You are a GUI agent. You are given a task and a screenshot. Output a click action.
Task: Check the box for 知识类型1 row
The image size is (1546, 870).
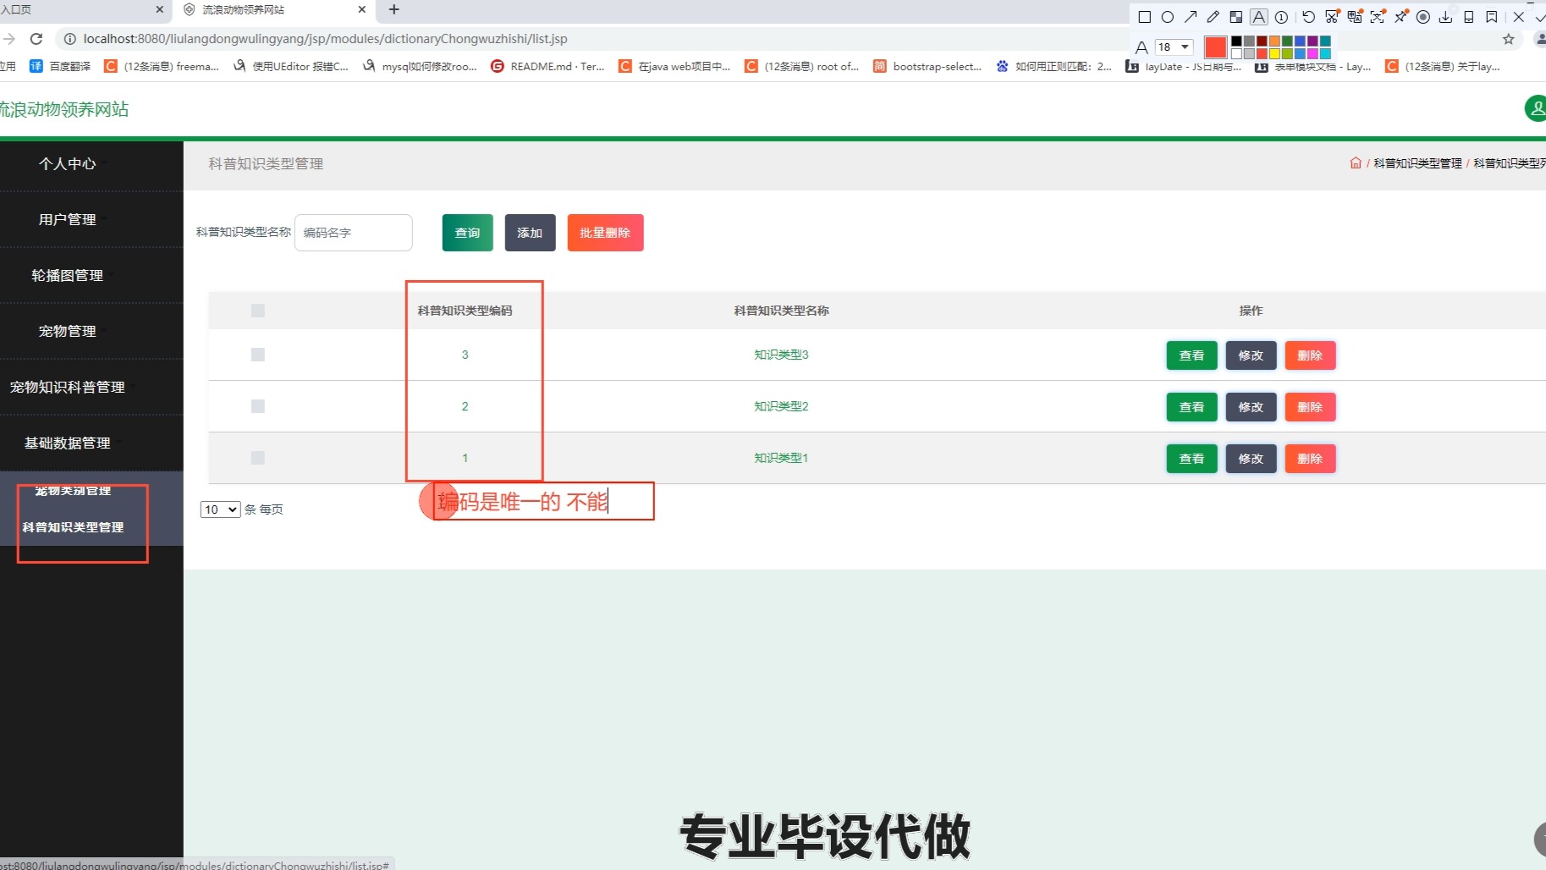258,458
